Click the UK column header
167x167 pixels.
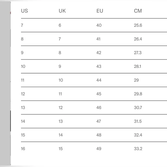coord(62,11)
